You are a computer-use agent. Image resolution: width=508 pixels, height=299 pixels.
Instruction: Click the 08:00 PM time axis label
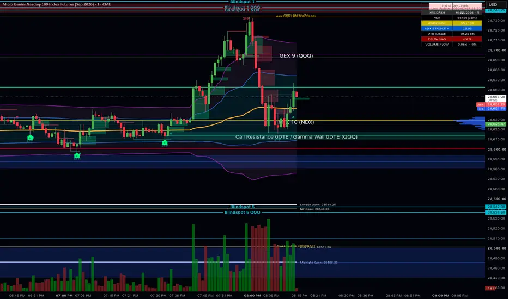tap(252, 295)
